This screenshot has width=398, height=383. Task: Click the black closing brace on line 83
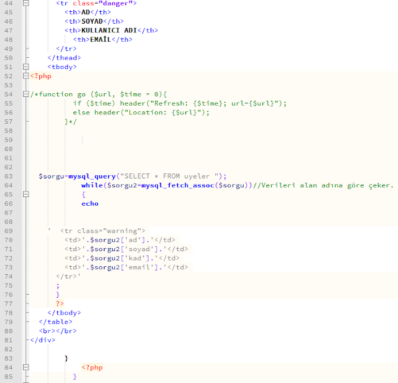(67, 358)
